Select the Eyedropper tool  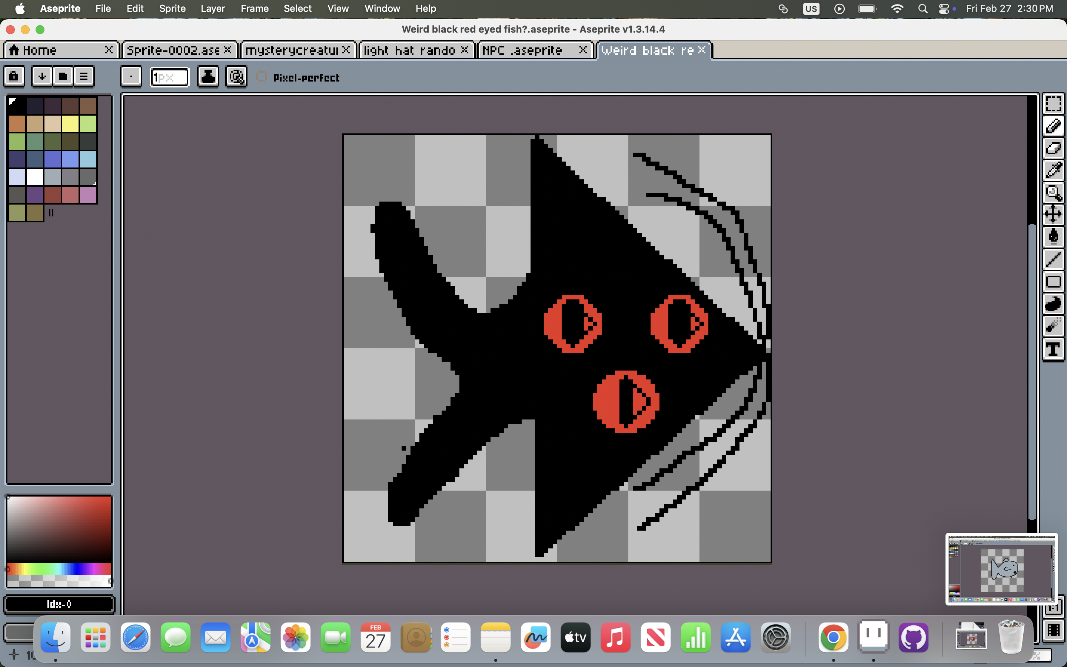tap(1053, 171)
